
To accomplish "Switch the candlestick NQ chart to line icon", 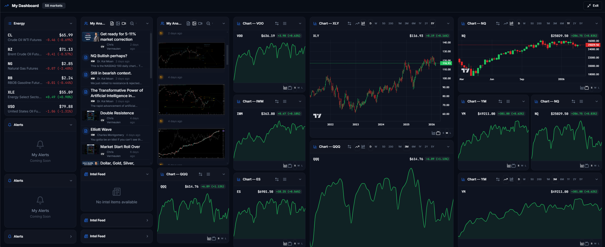I will pos(506,23).
